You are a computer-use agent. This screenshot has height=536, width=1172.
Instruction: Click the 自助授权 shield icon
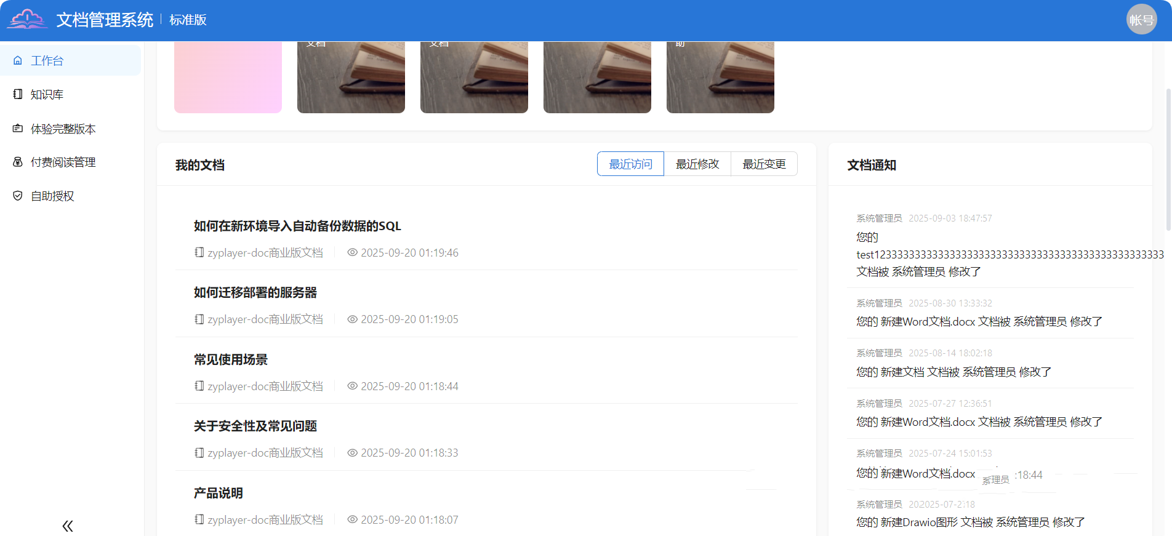click(18, 196)
